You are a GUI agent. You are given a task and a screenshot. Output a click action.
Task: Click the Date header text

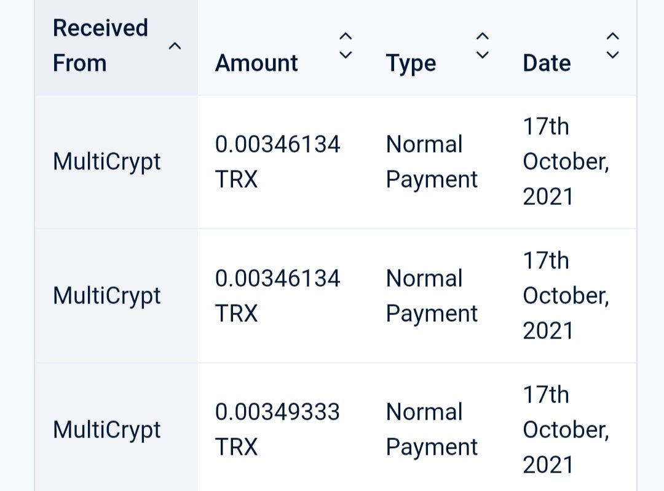tap(547, 63)
